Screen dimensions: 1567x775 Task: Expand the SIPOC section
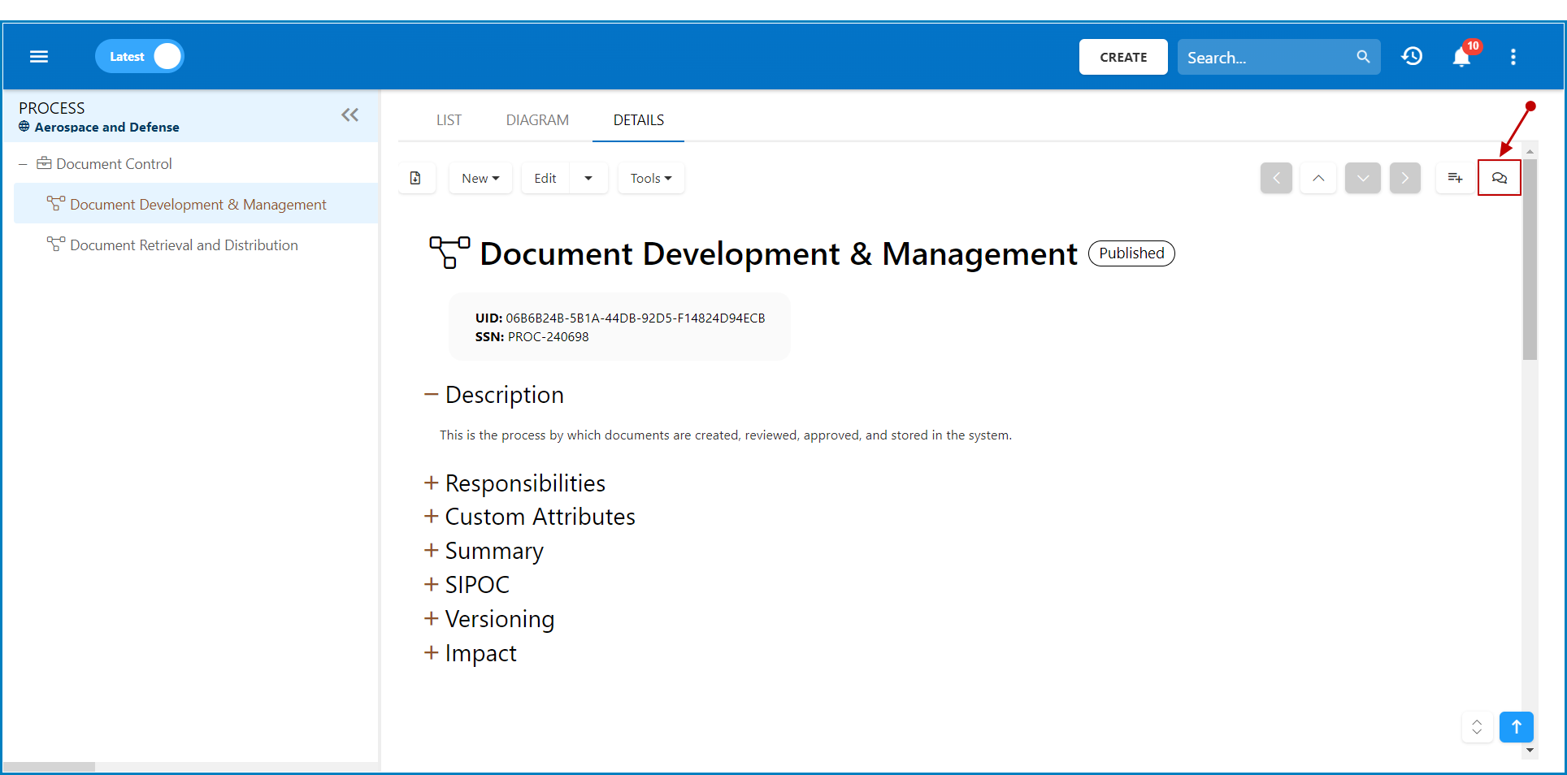point(432,585)
